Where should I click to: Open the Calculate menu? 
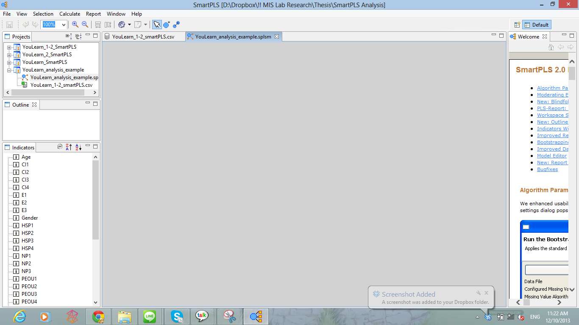click(70, 14)
